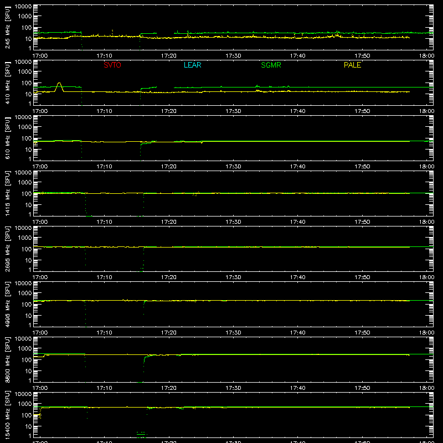Click the 17:00 tick label under the 8800 MHz plot
This screenshot has width=443, height=443.
click(x=40, y=388)
